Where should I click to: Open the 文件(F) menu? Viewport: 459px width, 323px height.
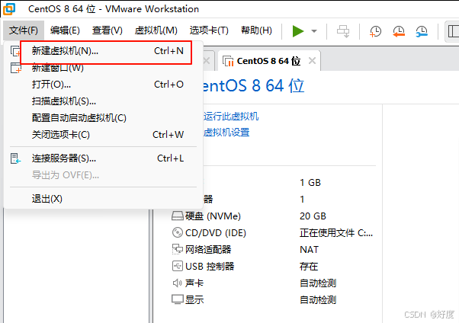[x=24, y=30]
